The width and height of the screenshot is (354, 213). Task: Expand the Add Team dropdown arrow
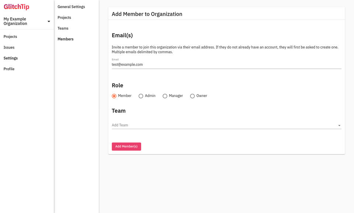(x=339, y=125)
